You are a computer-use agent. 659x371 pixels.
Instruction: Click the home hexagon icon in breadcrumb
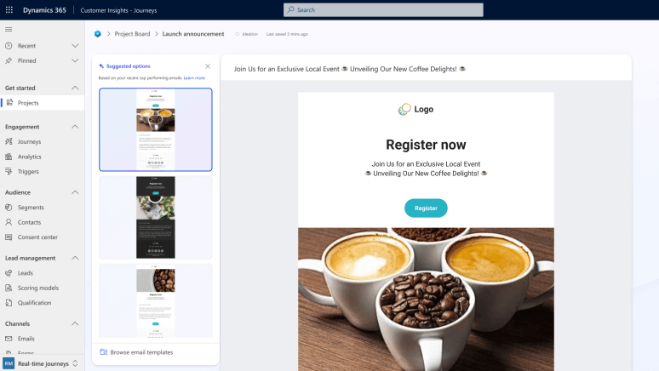click(x=98, y=34)
